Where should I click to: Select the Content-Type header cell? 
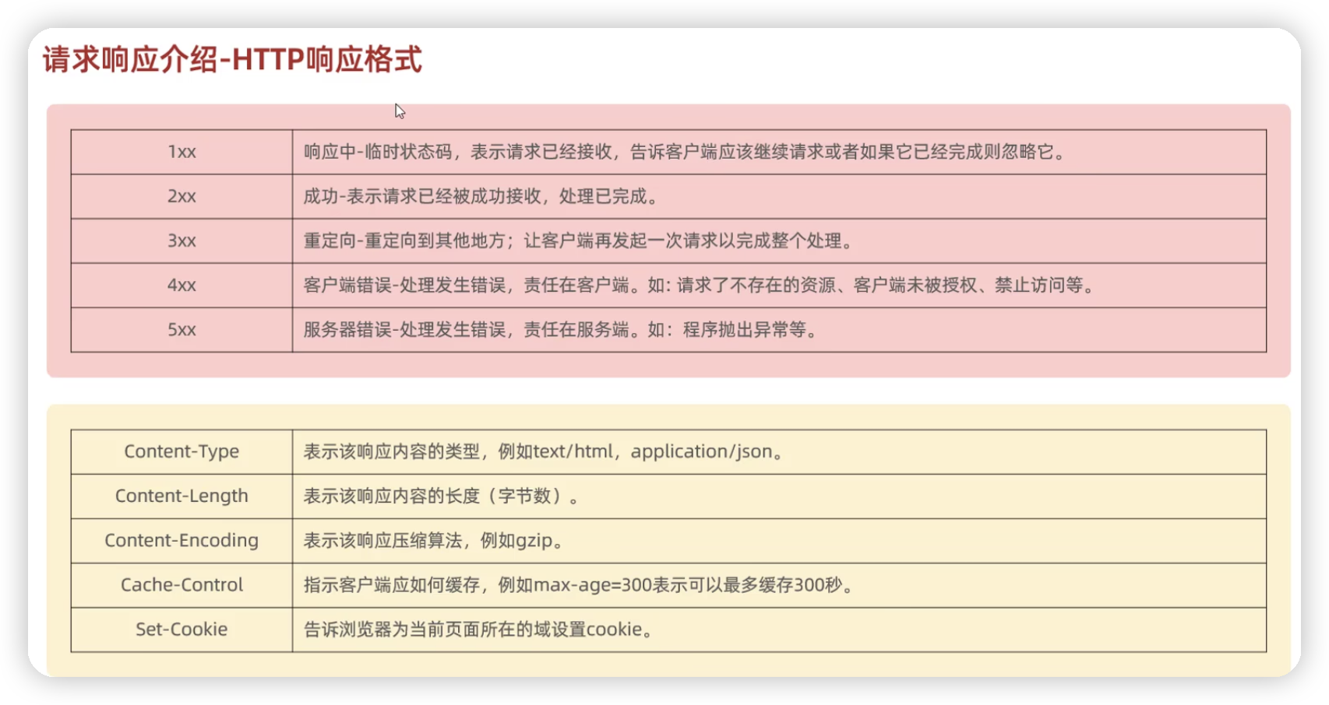tap(182, 451)
